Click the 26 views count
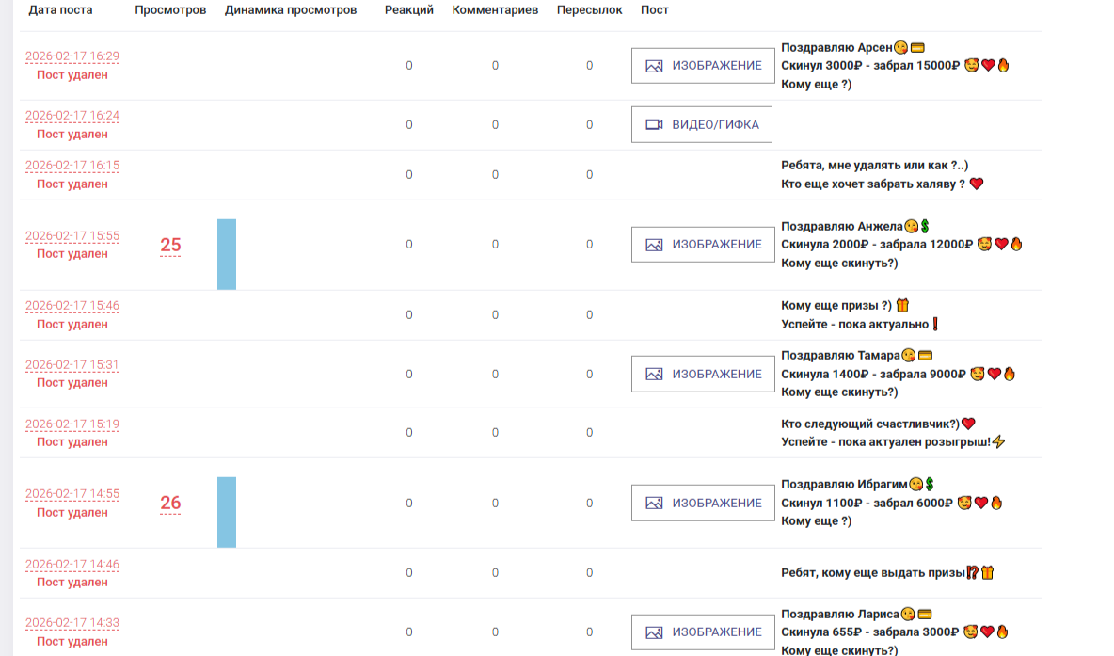 pos(170,504)
